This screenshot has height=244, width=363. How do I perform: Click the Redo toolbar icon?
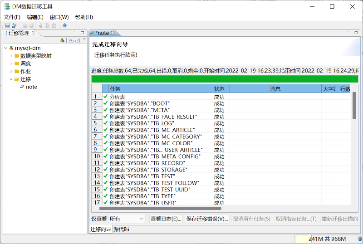(32, 25)
